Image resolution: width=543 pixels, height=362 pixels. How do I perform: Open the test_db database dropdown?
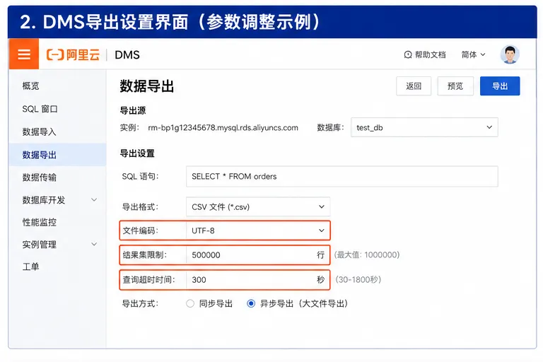tap(424, 127)
